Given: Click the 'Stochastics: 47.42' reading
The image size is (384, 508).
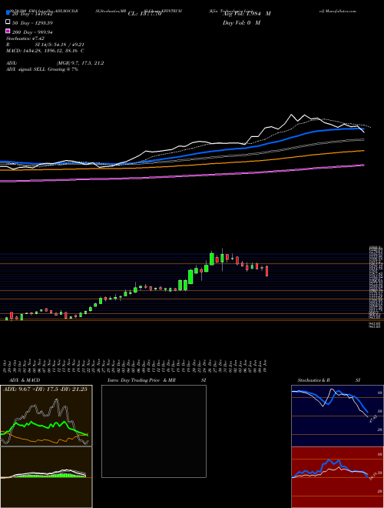Looking at the screenshot, I should (25, 38).
